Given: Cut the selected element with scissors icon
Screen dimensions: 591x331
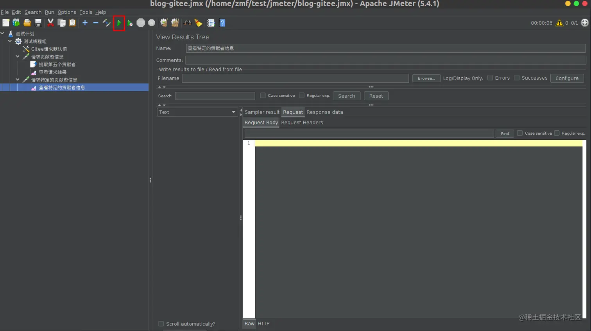Looking at the screenshot, I should 50,23.
